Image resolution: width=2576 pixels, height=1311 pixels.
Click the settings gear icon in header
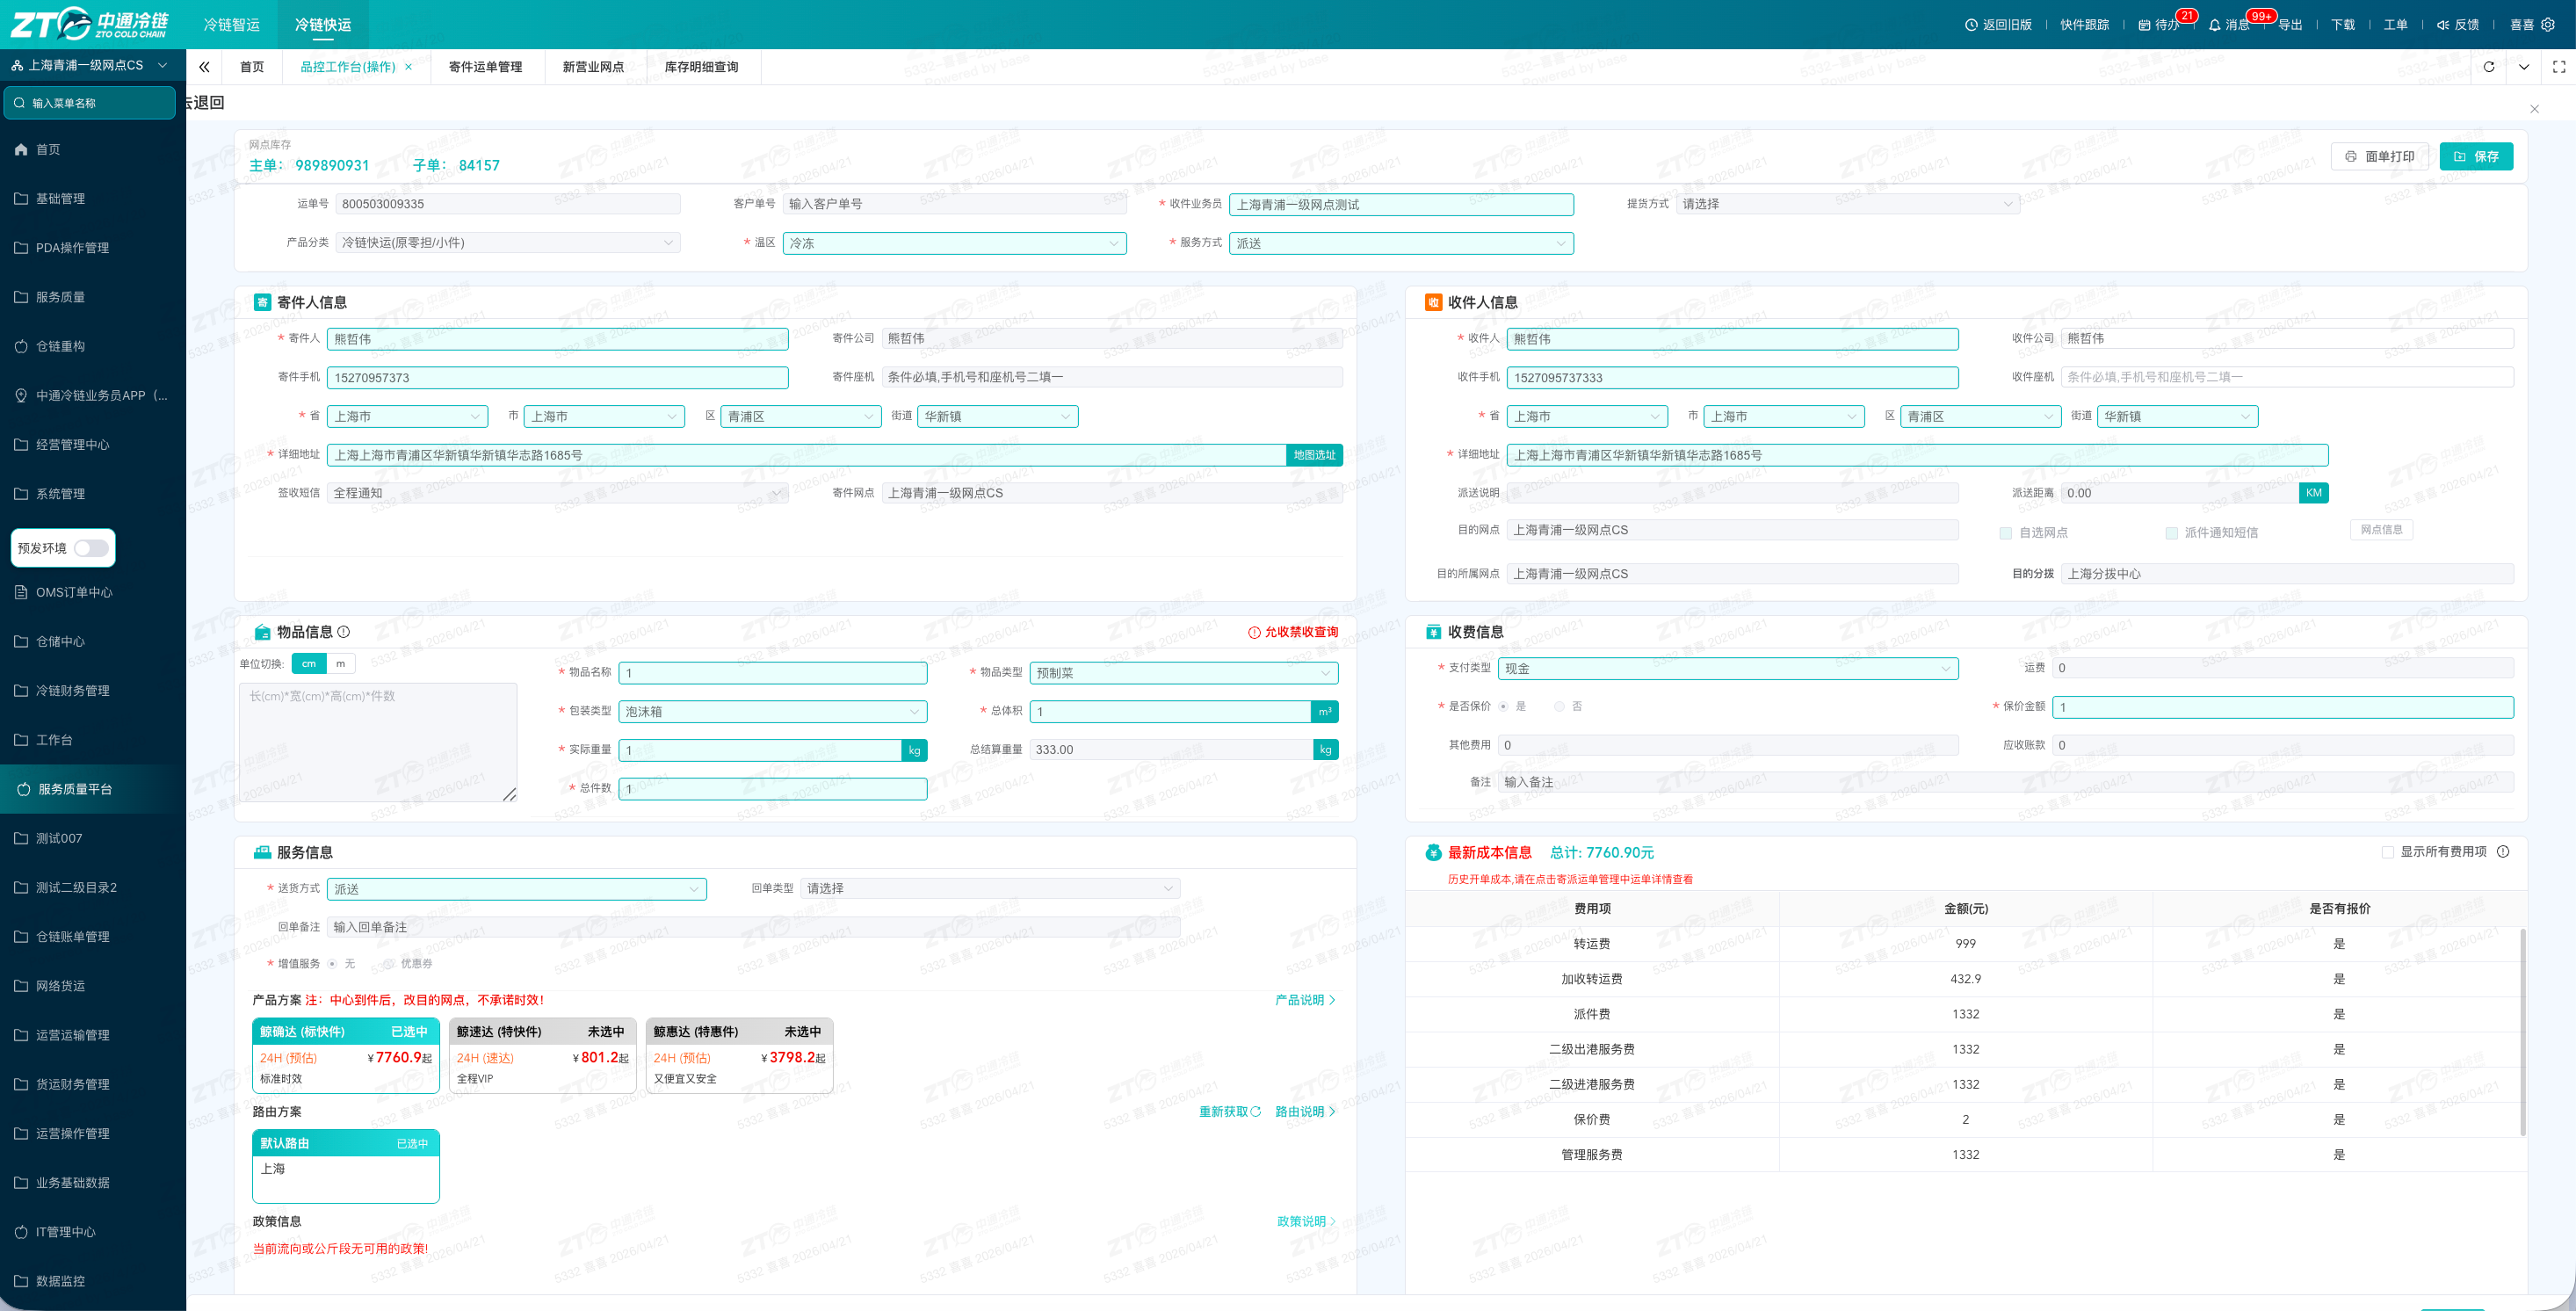click(2548, 24)
